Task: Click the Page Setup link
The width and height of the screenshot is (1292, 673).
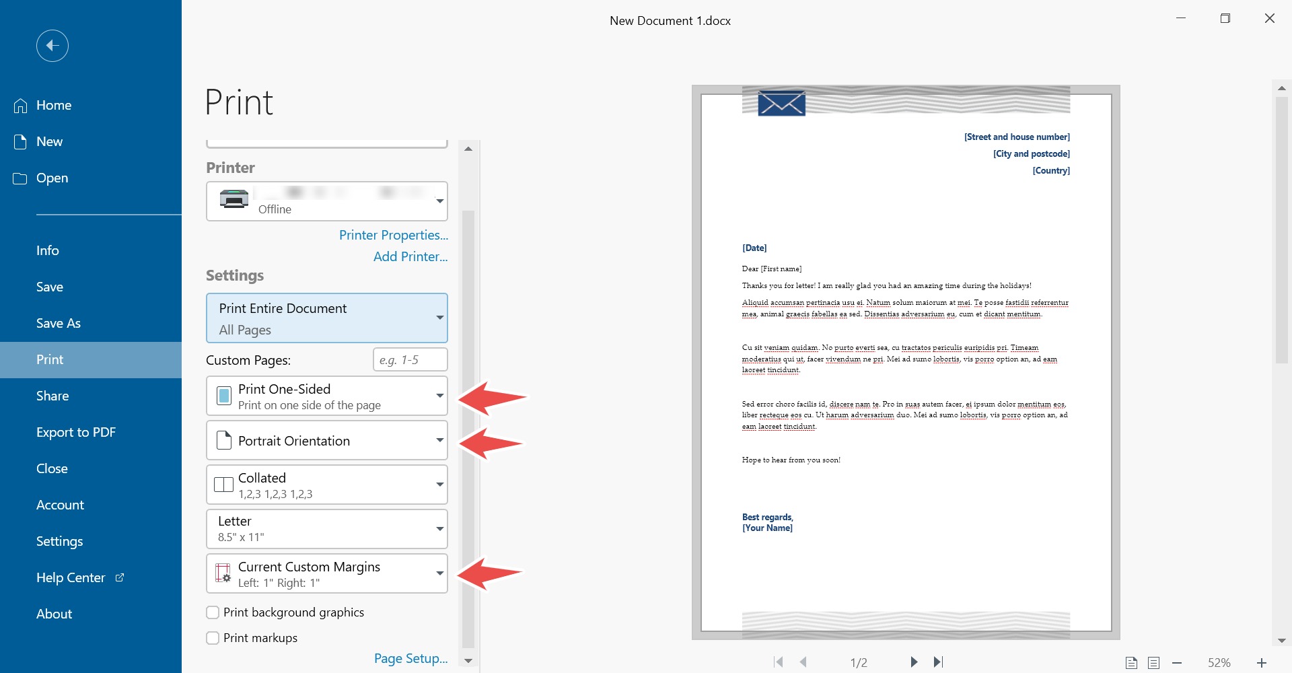Action: 410,658
